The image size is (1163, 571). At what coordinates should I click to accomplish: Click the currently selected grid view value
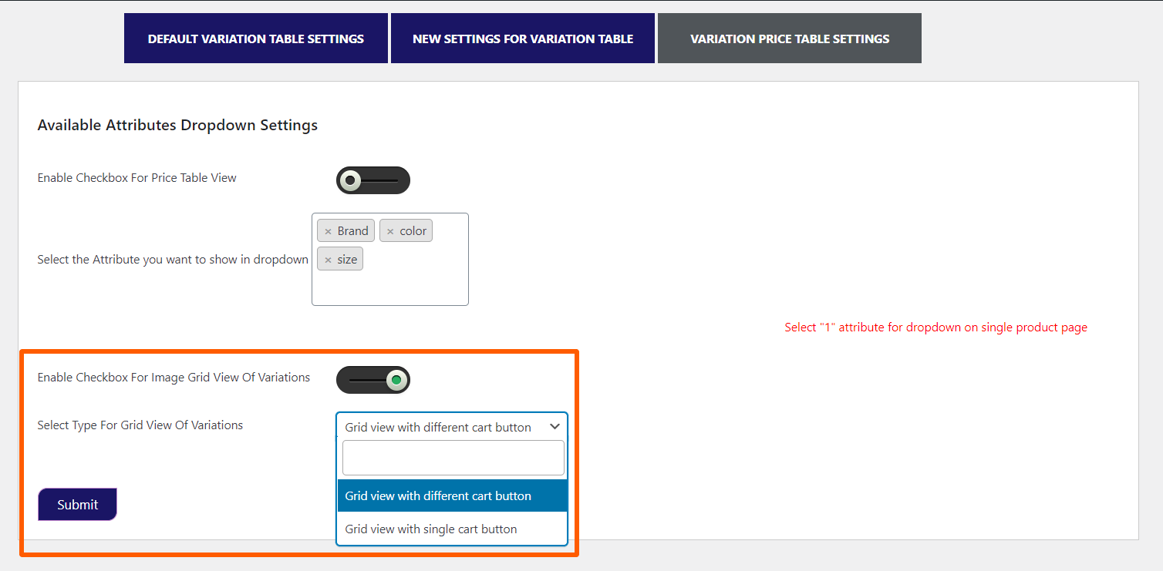(437, 426)
